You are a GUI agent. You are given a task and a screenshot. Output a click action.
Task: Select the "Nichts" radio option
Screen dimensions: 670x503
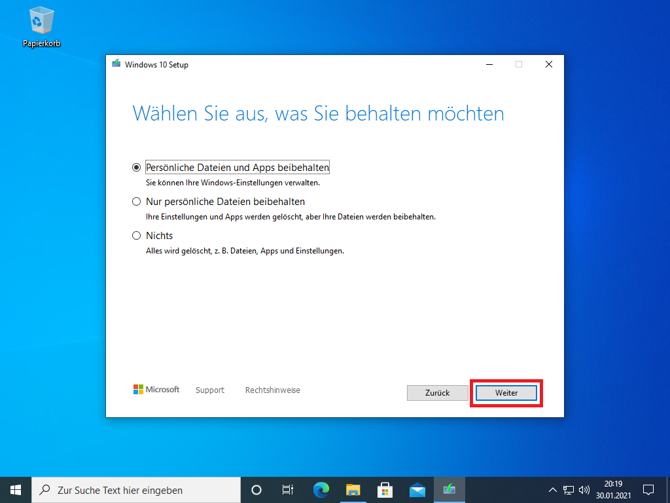pyautogui.click(x=136, y=236)
